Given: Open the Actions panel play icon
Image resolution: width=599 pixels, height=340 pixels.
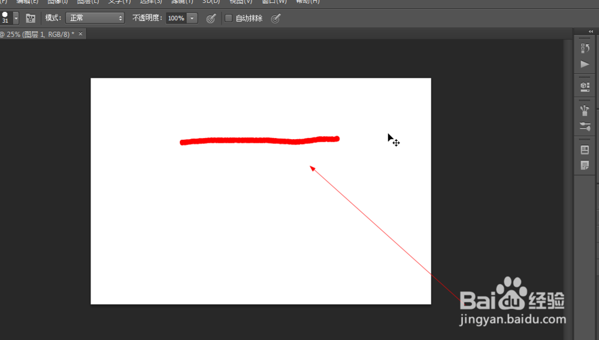Looking at the screenshot, I should click(585, 64).
